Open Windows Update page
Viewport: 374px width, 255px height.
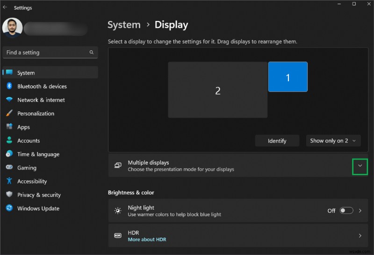pyautogui.click(x=50, y=208)
